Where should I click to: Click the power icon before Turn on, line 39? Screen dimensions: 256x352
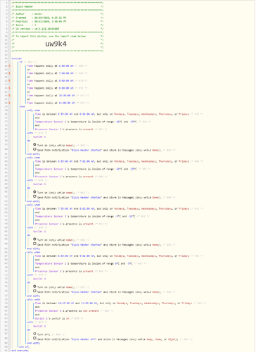point(34,144)
